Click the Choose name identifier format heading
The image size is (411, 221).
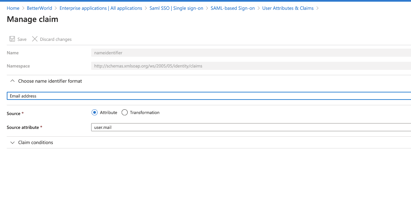50,81
